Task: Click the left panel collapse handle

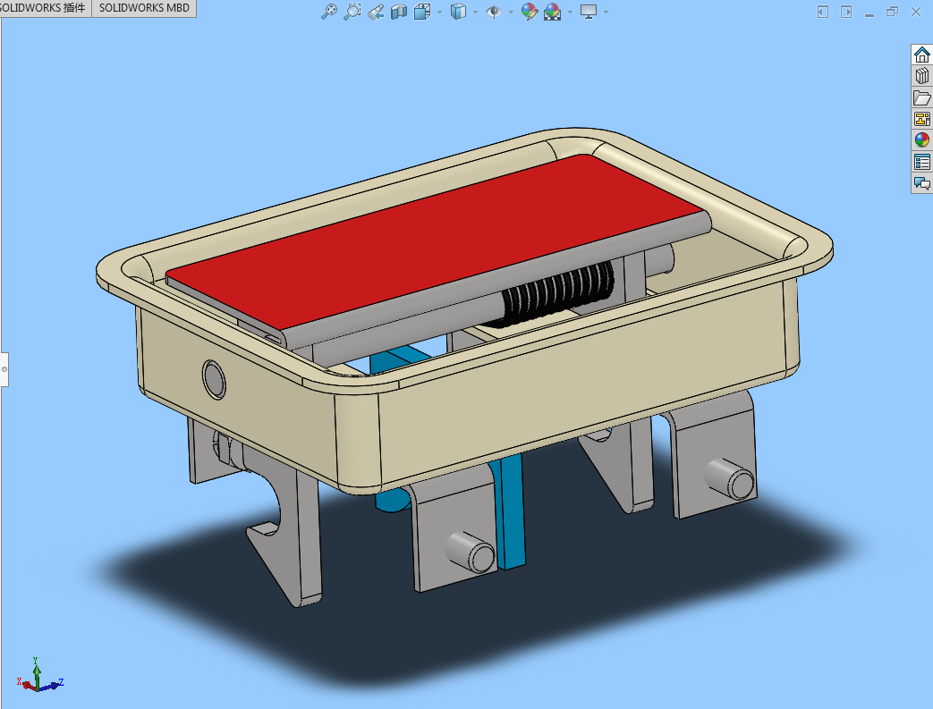Action: tap(4, 369)
